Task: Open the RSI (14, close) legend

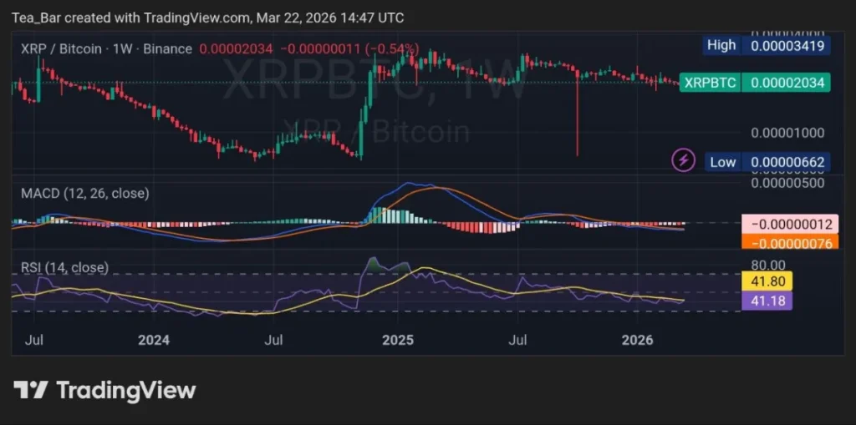Action: tap(64, 267)
